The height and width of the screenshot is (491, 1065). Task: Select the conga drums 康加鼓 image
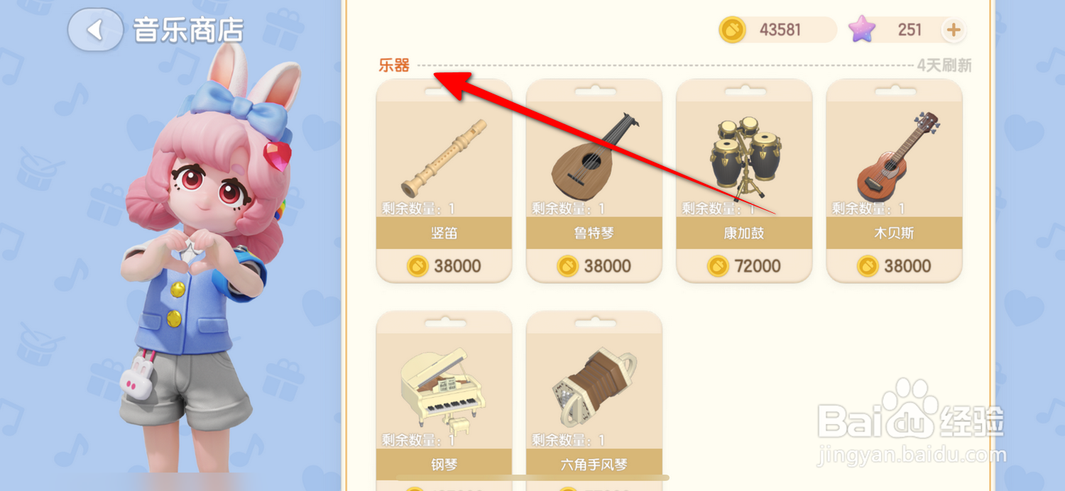tap(745, 158)
